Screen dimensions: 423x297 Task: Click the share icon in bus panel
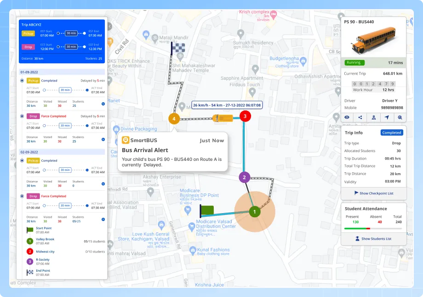360,117
